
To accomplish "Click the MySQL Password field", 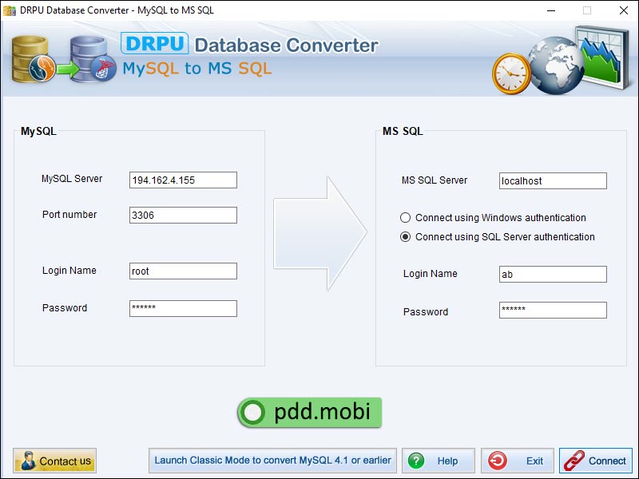I will click(x=182, y=308).
